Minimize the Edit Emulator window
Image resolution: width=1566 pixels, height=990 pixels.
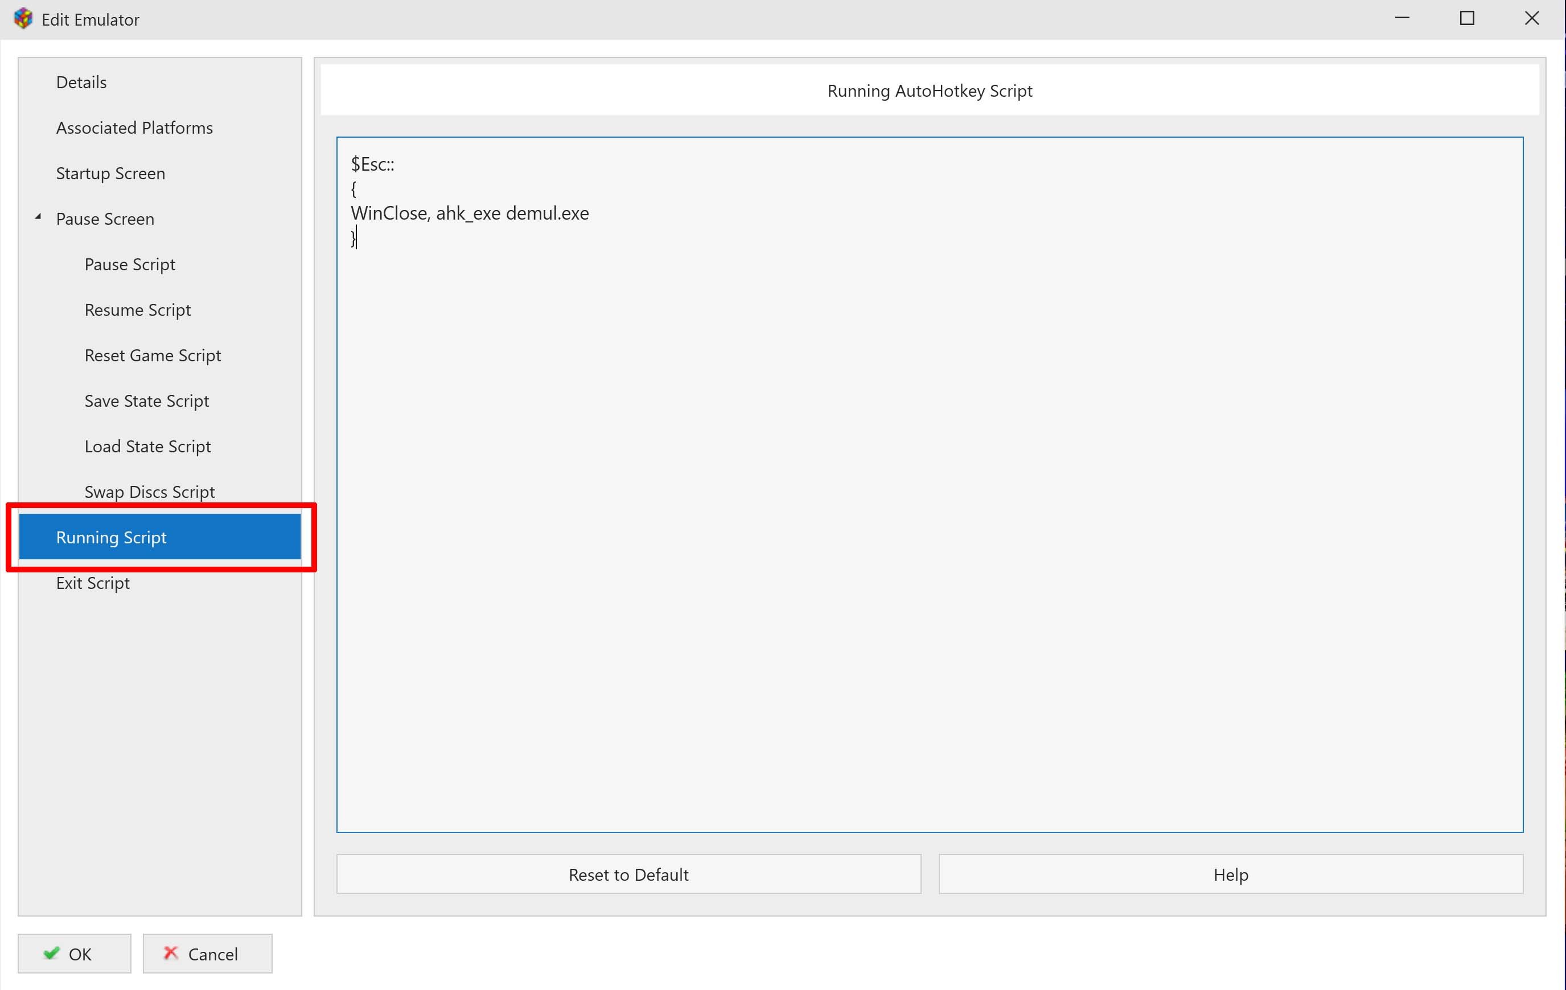[1402, 19]
